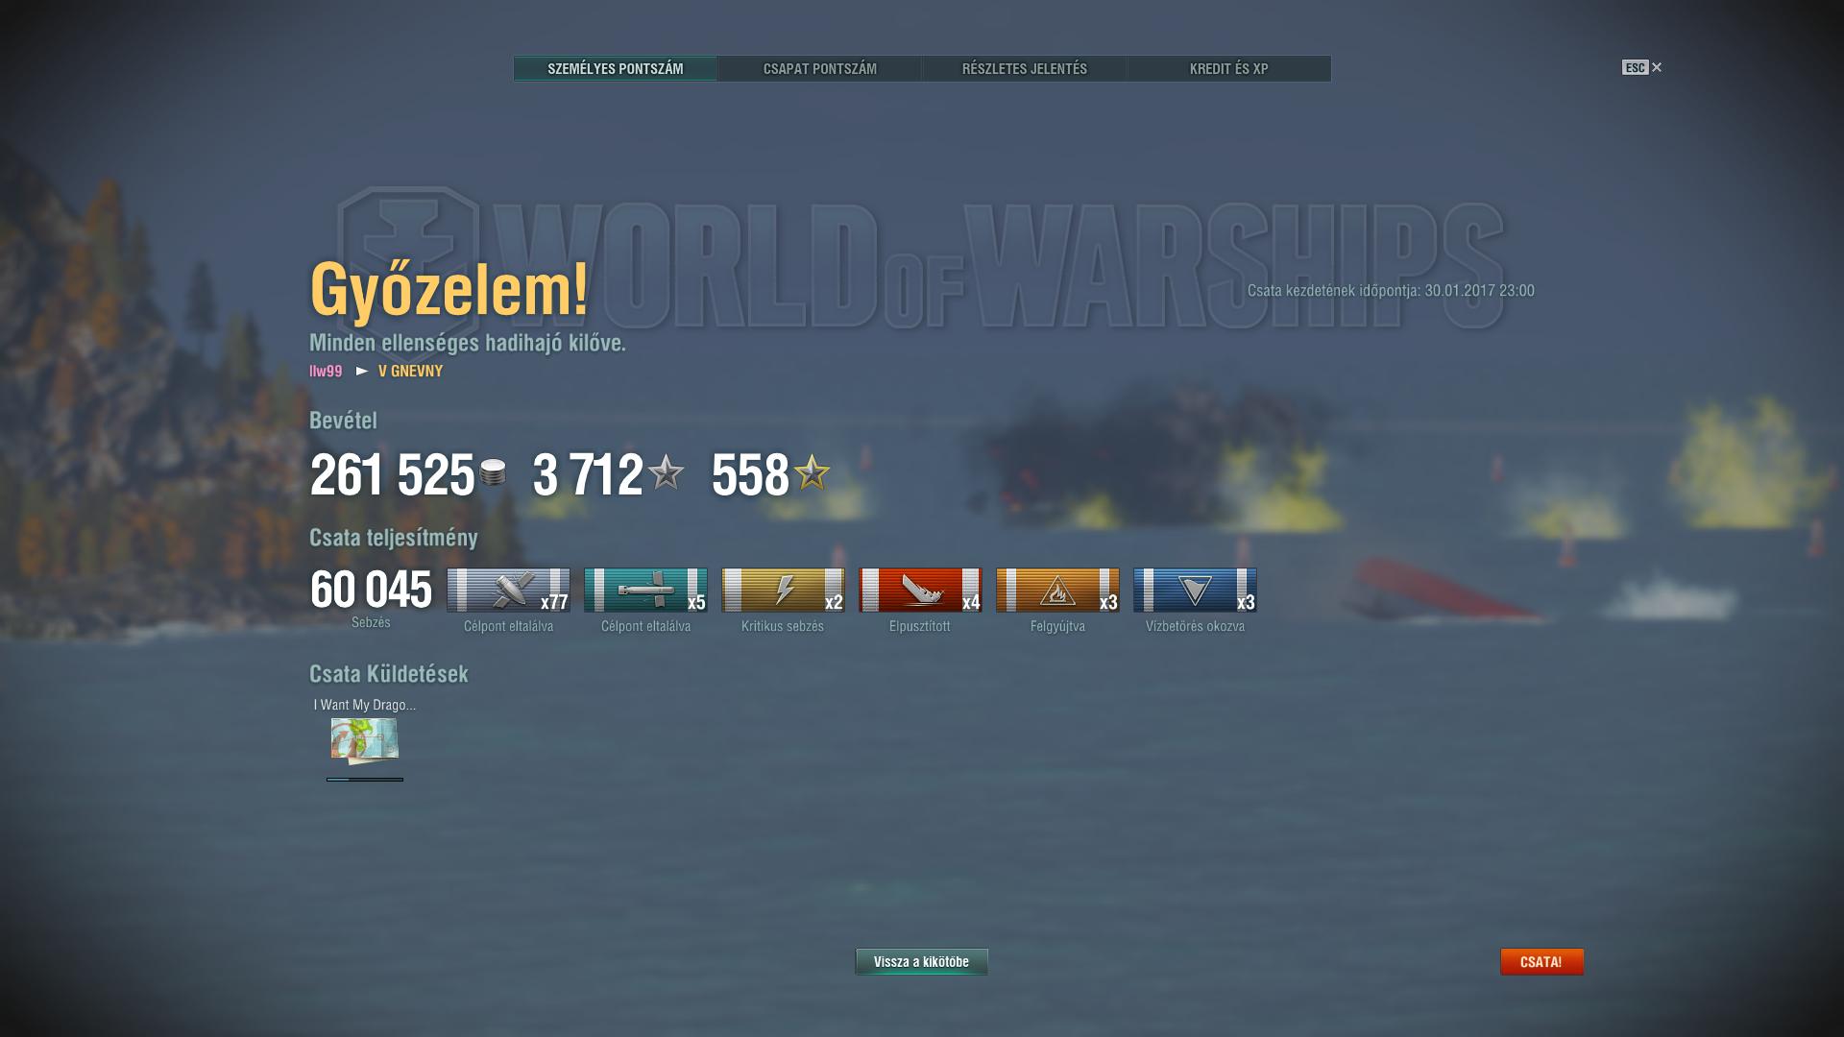1844x1037 pixels.
Task: Select the orange Felgyújtva fire ribbon
Action: tap(1057, 590)
